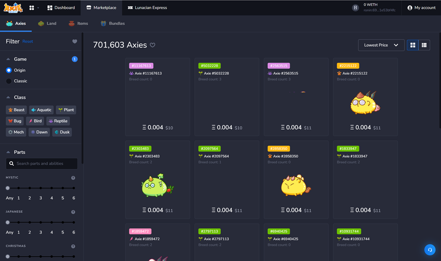Click the Axie Infinity logo

click(x=13, y=7)
